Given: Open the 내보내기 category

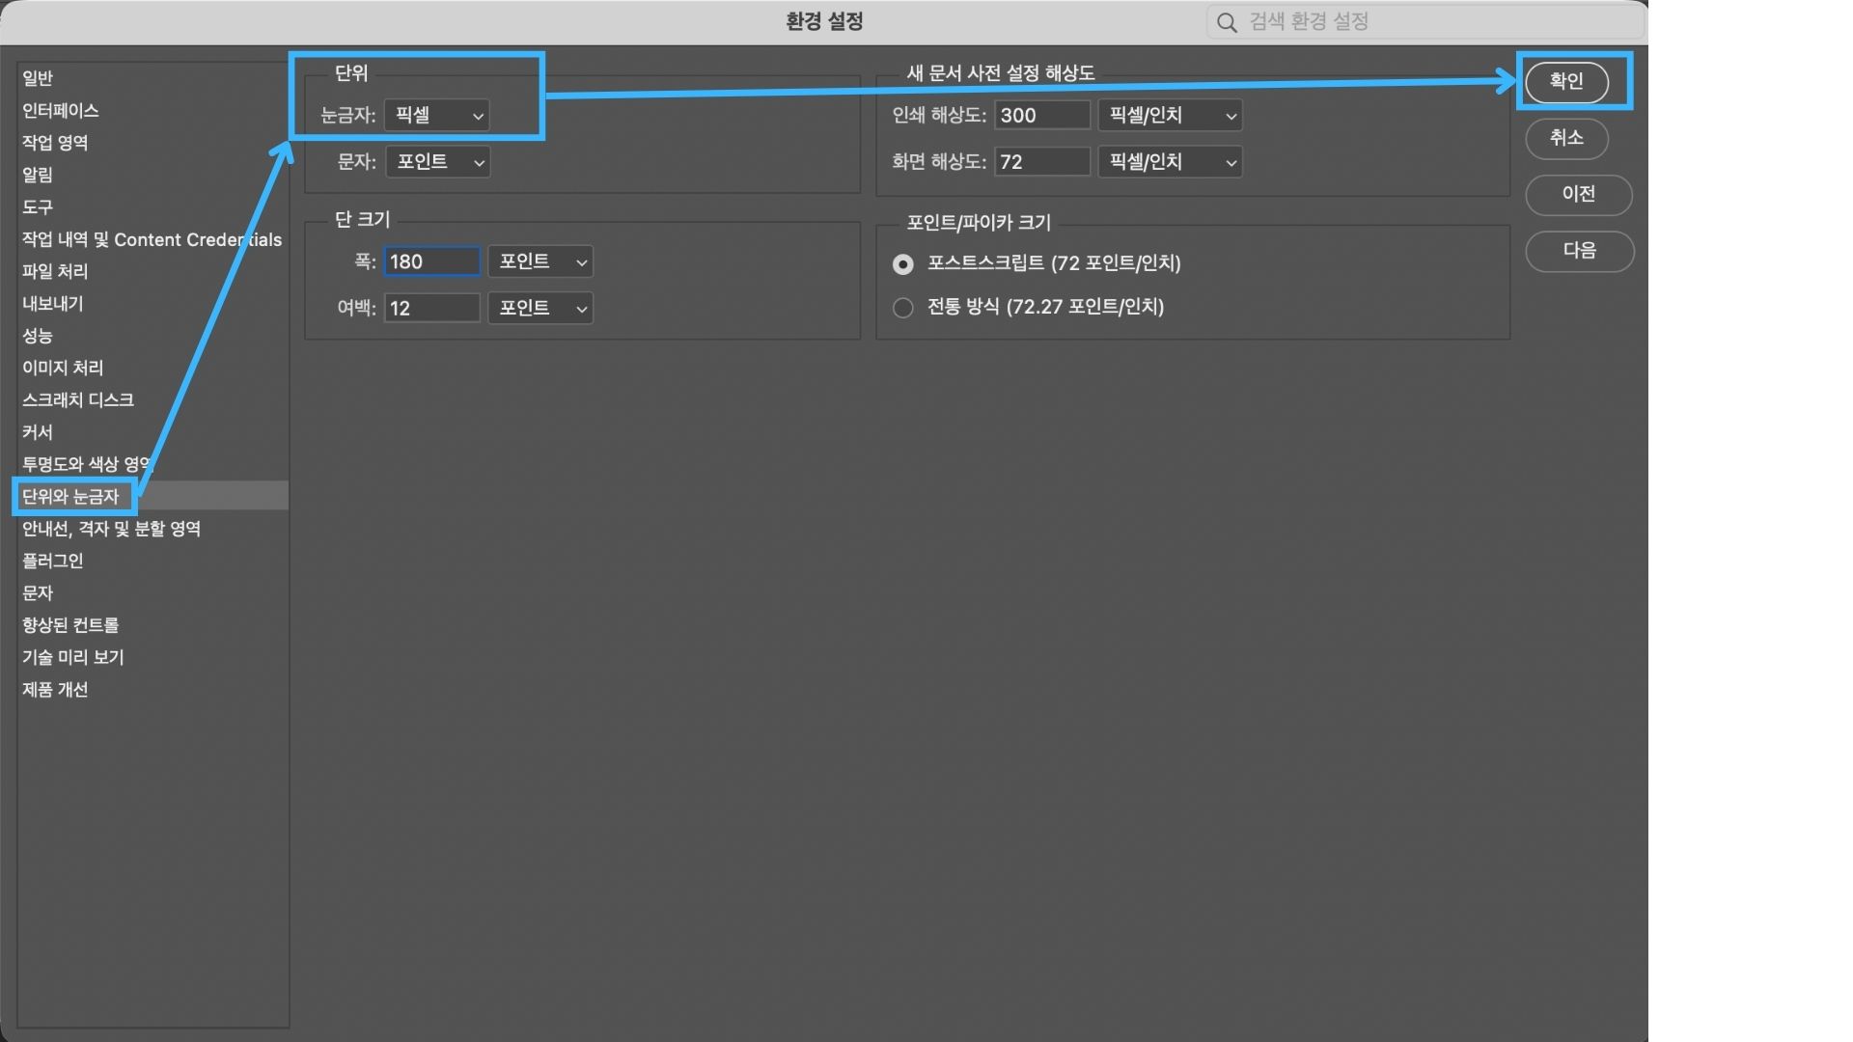Looking at the screenshot, I should coord(152,303).
